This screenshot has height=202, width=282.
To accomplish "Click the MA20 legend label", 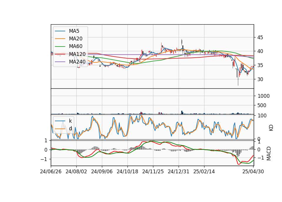I will [75, 39].
